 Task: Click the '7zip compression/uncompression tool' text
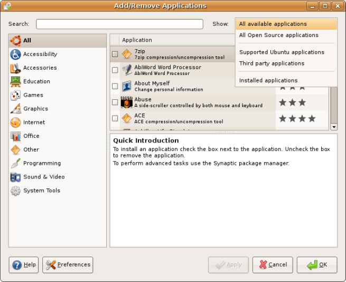pos(180,58)
